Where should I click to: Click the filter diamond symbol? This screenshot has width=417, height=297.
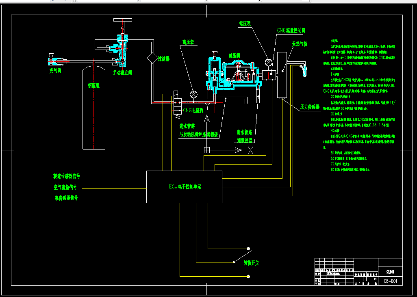point(153,58)
